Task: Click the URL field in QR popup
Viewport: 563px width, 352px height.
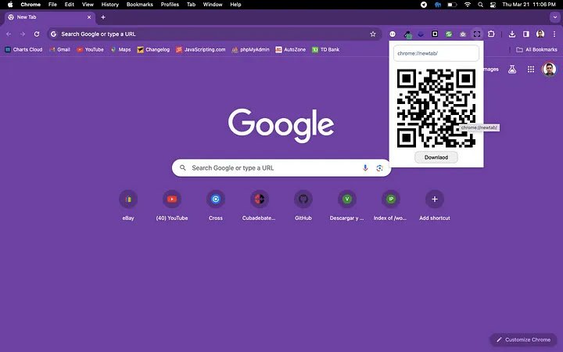Action: 436,53
